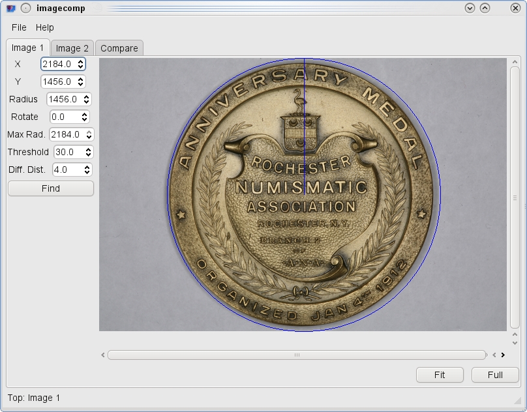Click the 'Threshold' label
527x412 pixels.
point(28,153)
